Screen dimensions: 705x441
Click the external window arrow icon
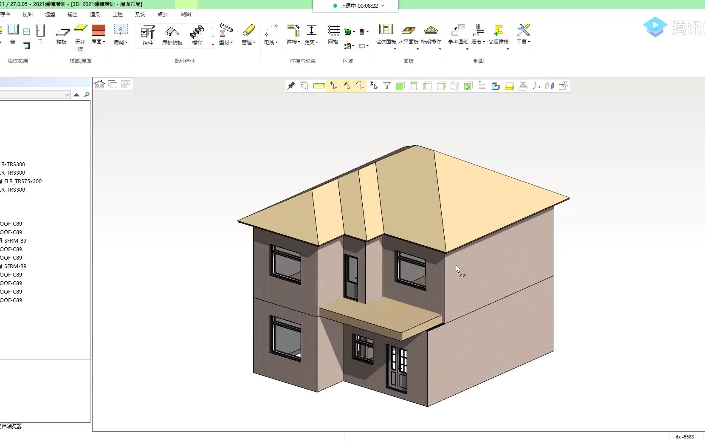(564, 86)
